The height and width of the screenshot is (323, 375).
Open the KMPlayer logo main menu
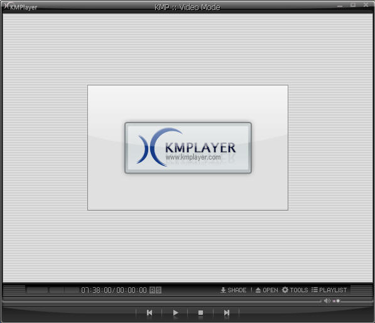click(21, 6)
